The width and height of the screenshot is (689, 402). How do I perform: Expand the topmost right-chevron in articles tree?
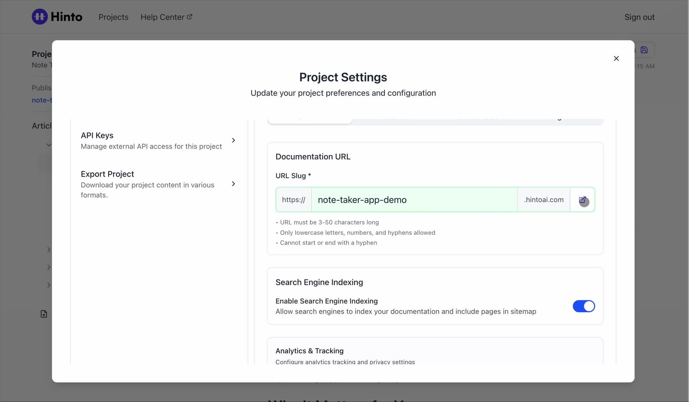click(49, 250)
